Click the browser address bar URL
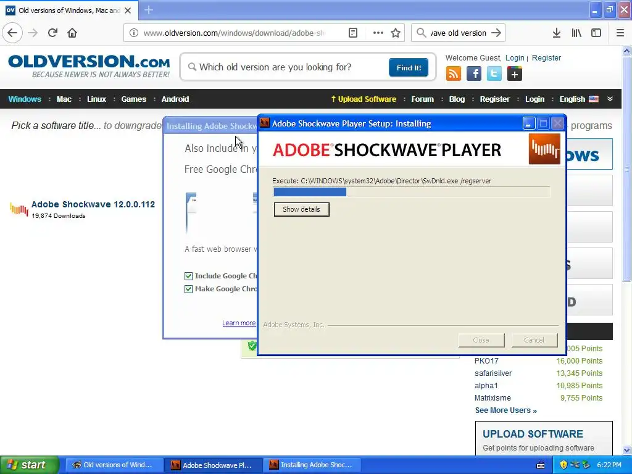 (234, 33)
